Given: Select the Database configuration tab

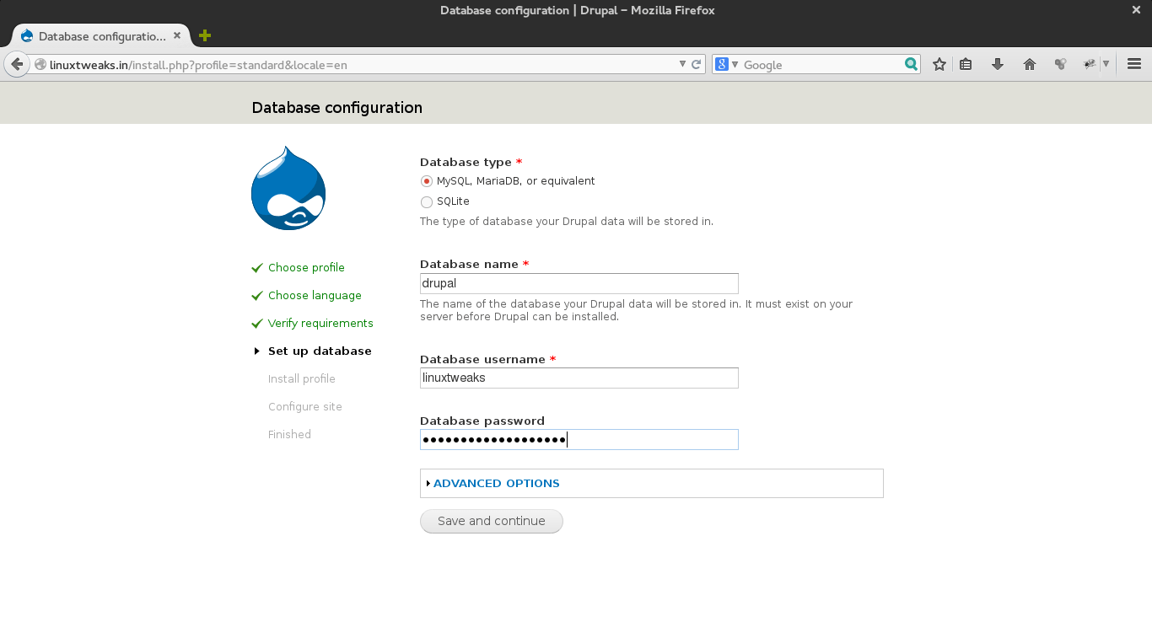Looking at the screenshot, I should coord(101,36).
